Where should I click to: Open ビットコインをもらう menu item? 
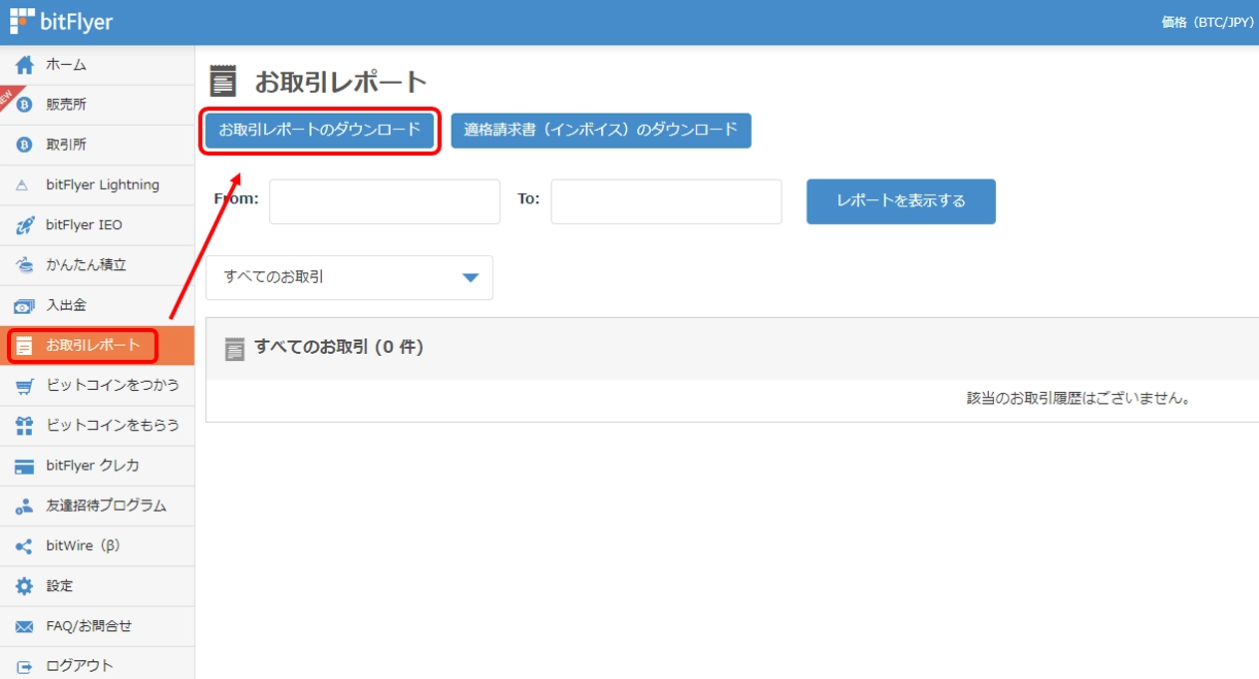coord(97,426)
